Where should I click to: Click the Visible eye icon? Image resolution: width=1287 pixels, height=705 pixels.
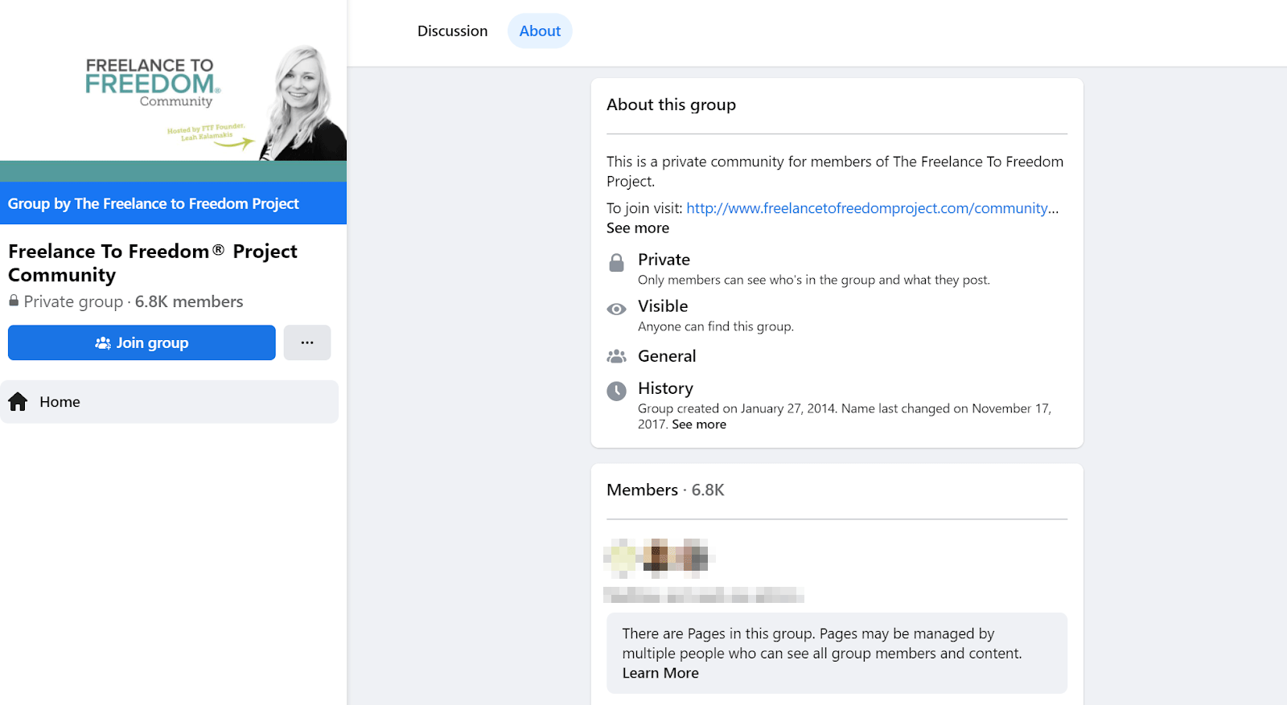click(x=616, y=309)
